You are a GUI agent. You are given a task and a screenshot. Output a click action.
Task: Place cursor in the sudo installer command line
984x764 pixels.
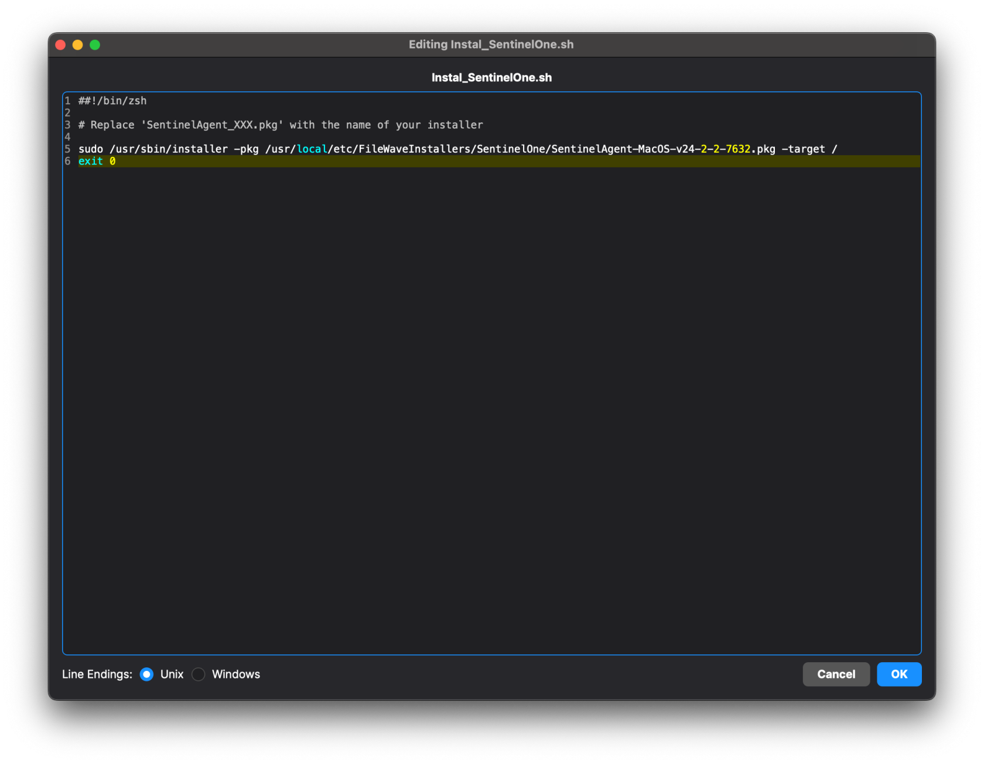click(457, 149)
